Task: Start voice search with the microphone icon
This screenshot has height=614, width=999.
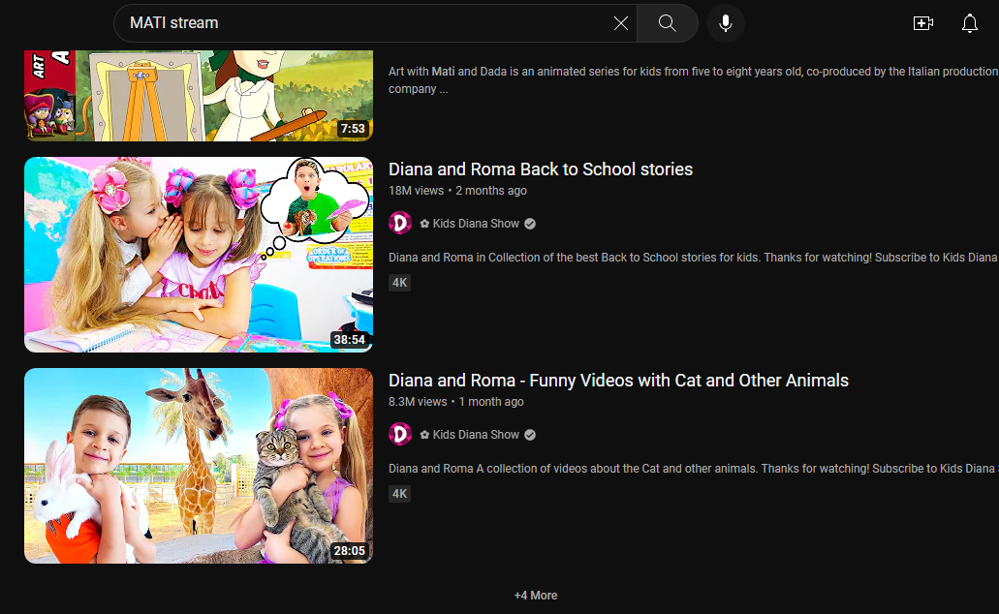Action: [x=725, y=23]
